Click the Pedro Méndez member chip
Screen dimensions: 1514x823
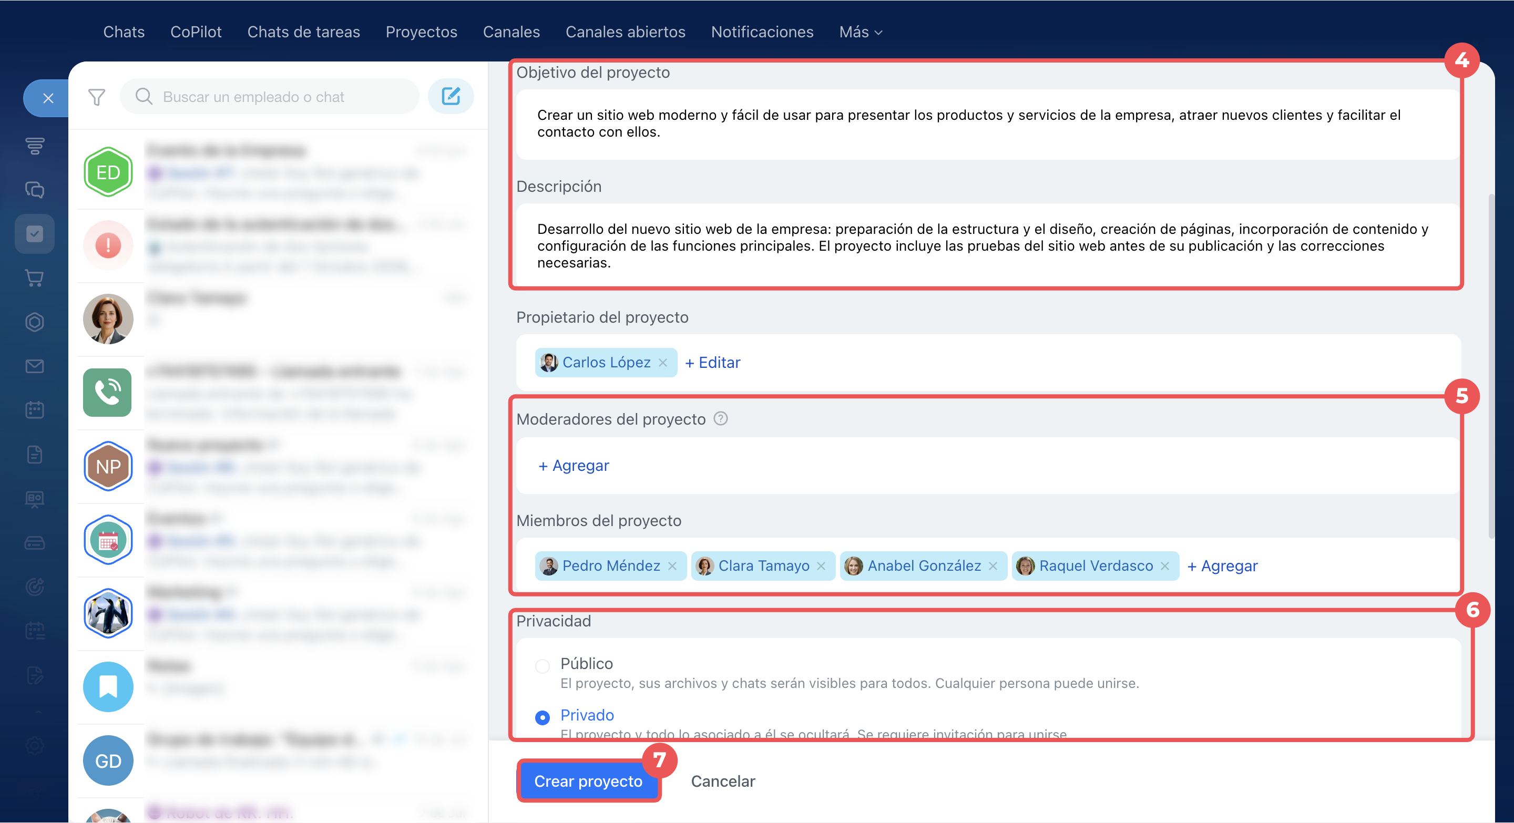(x=611, y=565)
